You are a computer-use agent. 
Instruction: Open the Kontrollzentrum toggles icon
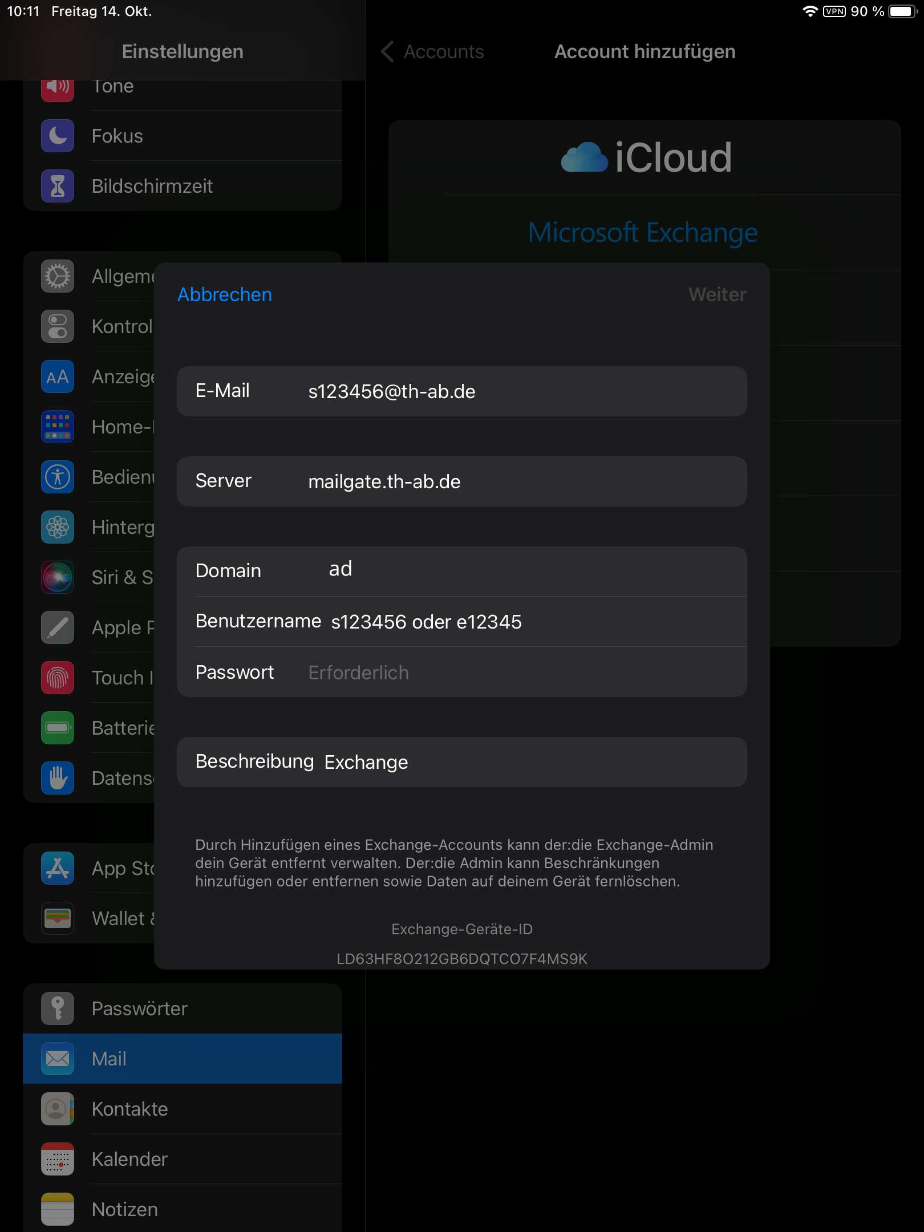58,326
